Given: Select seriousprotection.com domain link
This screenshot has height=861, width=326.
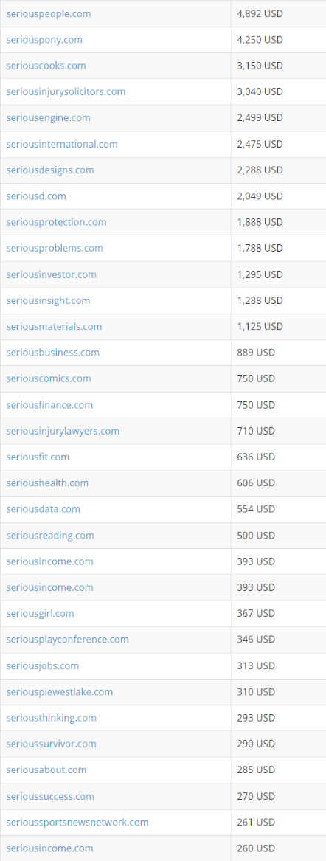Looking at the screenshot, I should (x=57, y=222).
